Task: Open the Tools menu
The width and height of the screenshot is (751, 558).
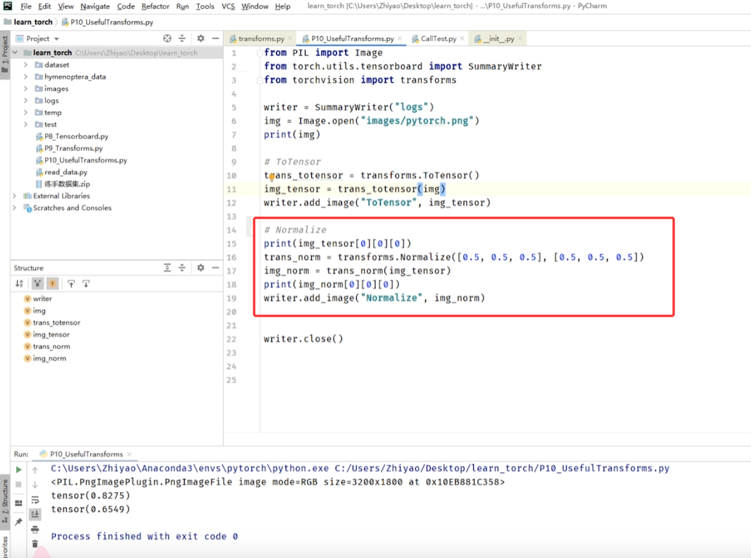Action: (205, 6)
